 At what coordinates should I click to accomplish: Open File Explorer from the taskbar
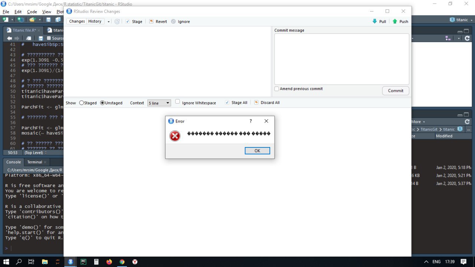(x=45, y=261)
